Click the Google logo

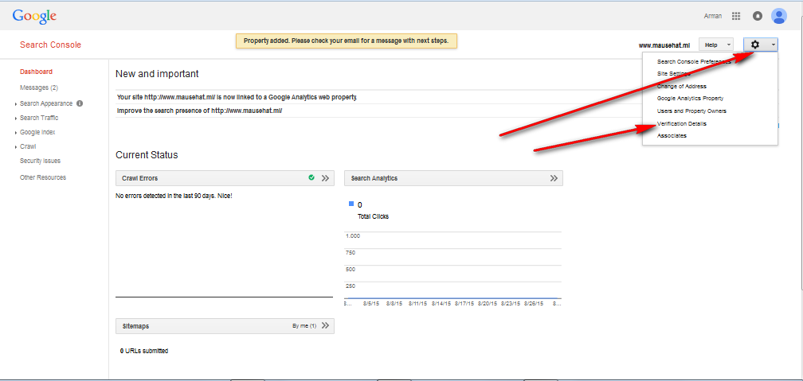pyautogui.click(x=34, y=17)
